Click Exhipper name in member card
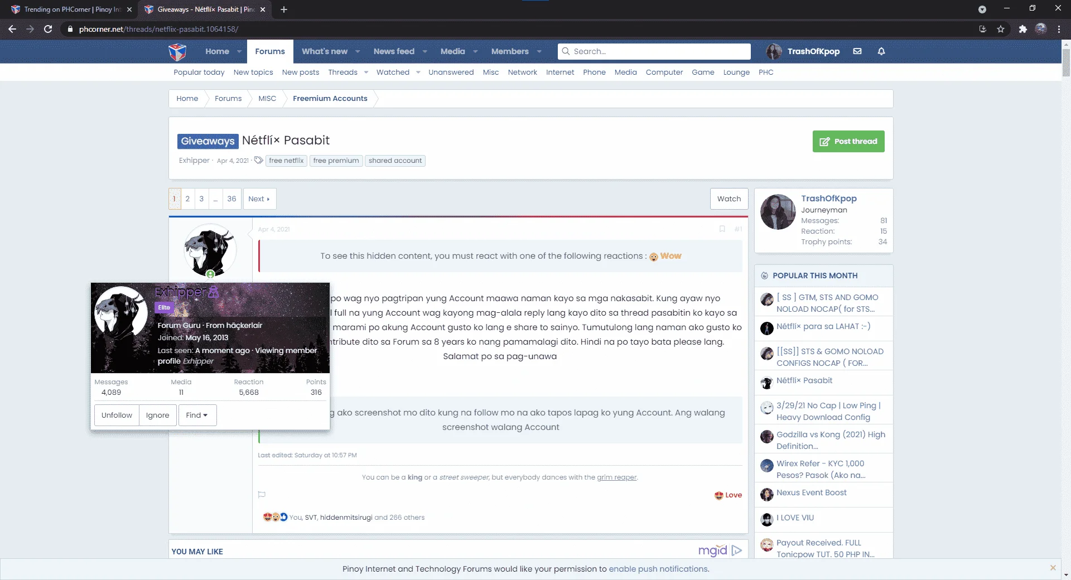Viewport: 1071px width, 580px height. (x=181, y=292)
